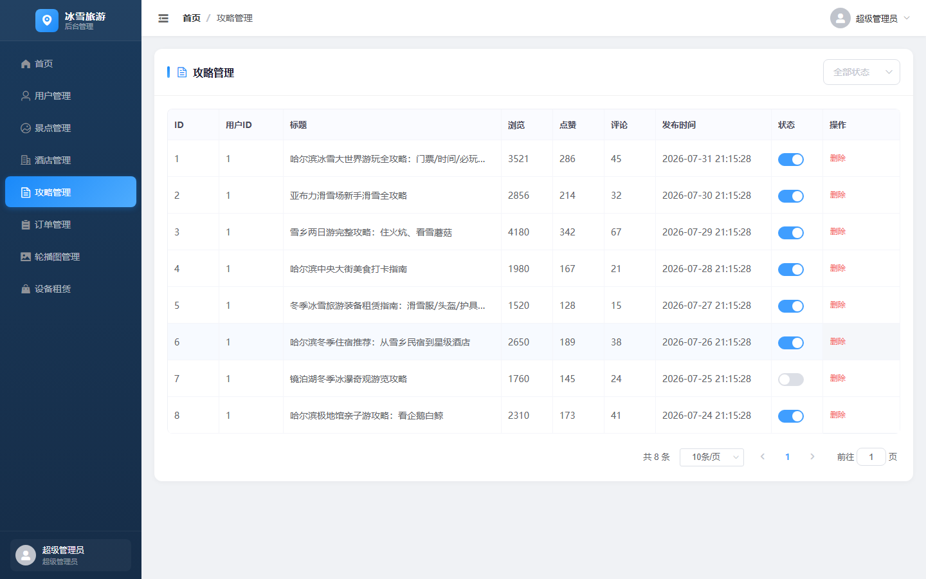The height and width of the screenshot is (579, 926).
Task: Toggle status switch for 亚布力滑雪场新手滑雪全攻略
Action: point(791,196)
